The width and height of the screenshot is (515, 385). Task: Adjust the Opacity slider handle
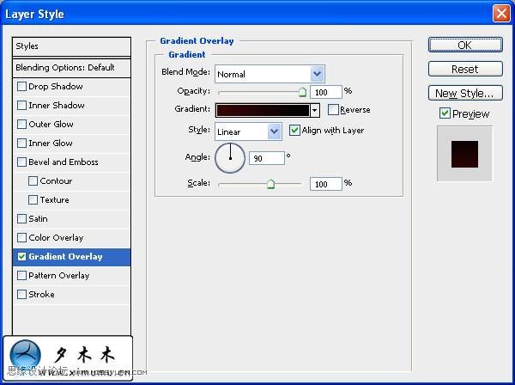tap(302, 92)
